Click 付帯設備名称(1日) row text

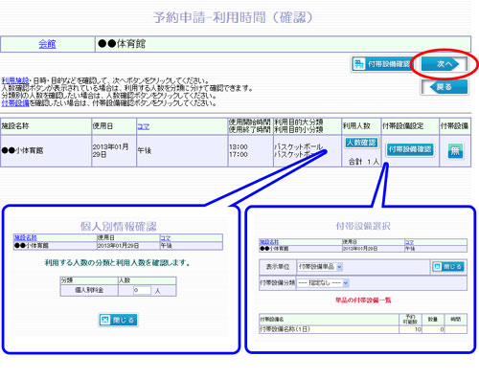coord(285,329)
